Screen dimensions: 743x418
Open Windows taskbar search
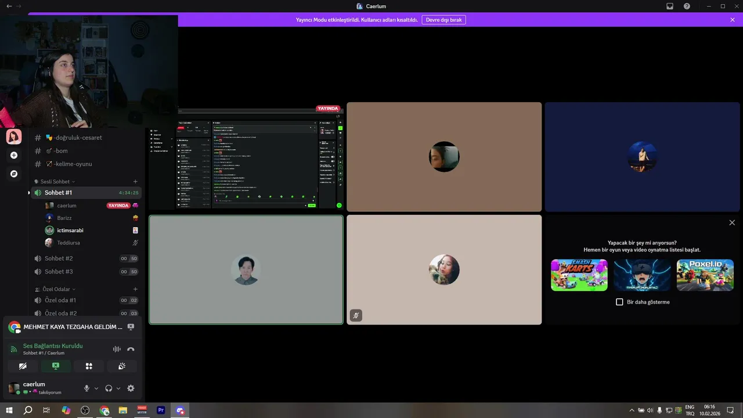pos(28,410)
